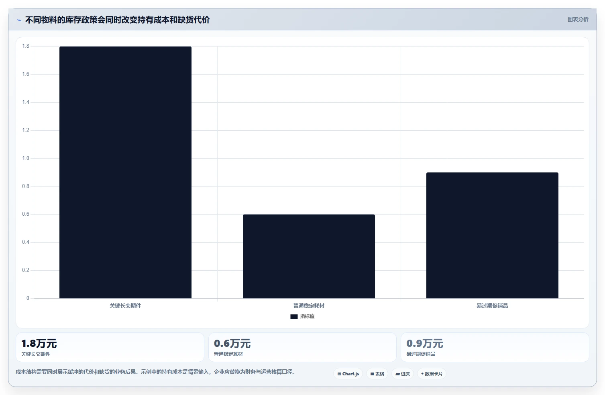Click the y-axis value 1.0
The height and width of the screenshot is (395, 605).
pyautogui.click(x=26, y=158)
